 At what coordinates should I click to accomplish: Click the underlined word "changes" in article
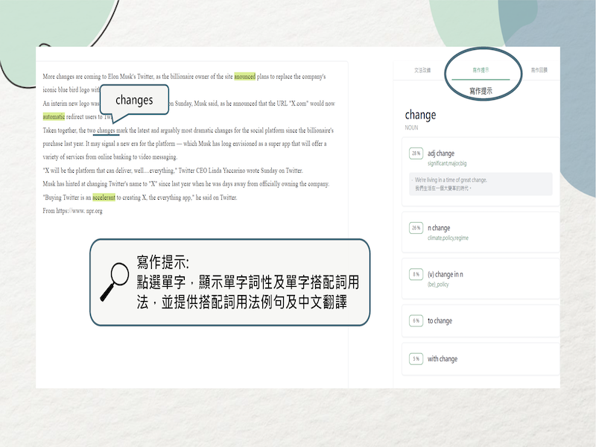(x=106, y=130)
